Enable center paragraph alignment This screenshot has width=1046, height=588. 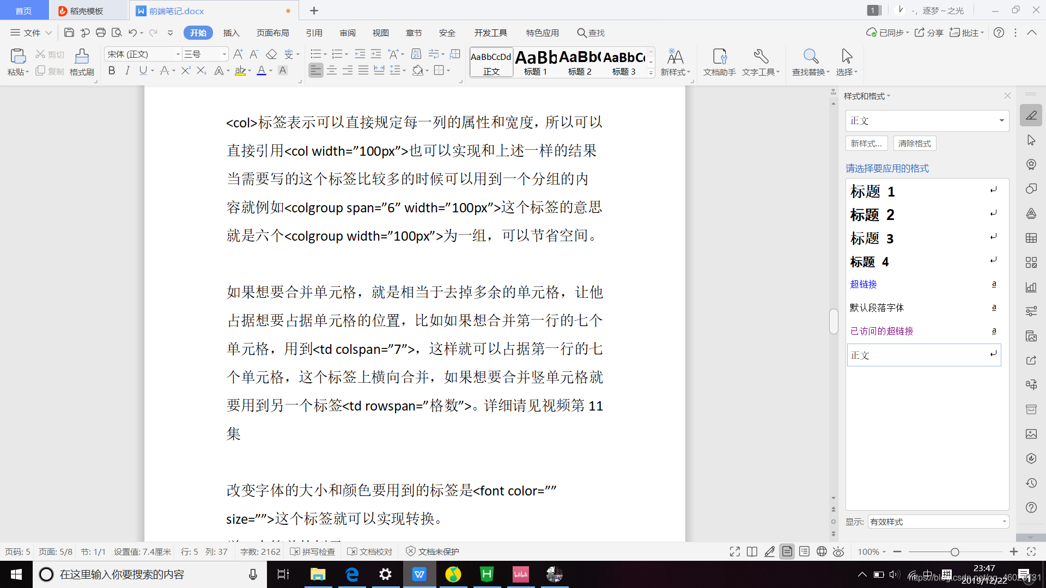pos(332,70)
